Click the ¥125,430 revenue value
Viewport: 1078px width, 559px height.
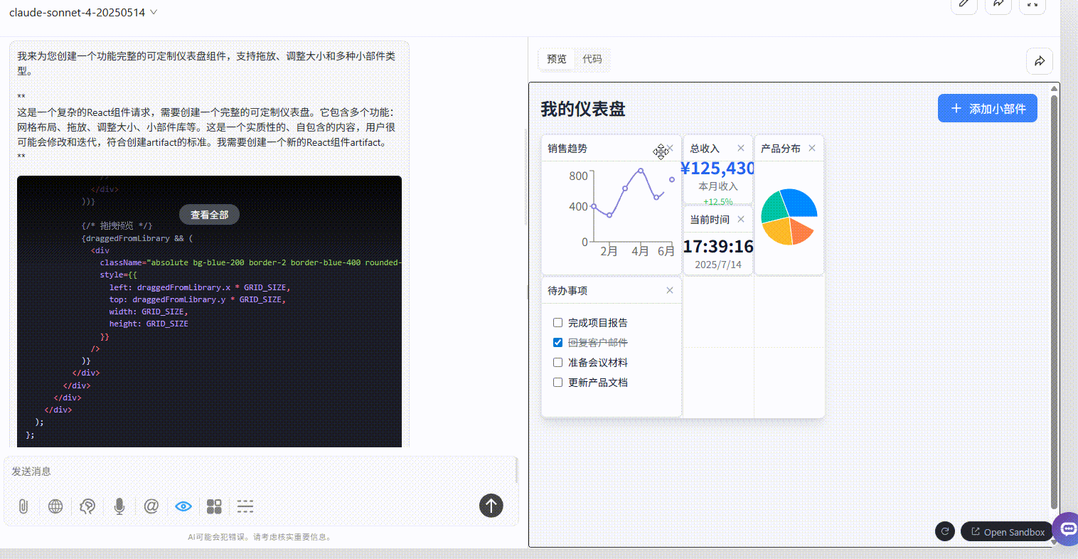(717, 168)
